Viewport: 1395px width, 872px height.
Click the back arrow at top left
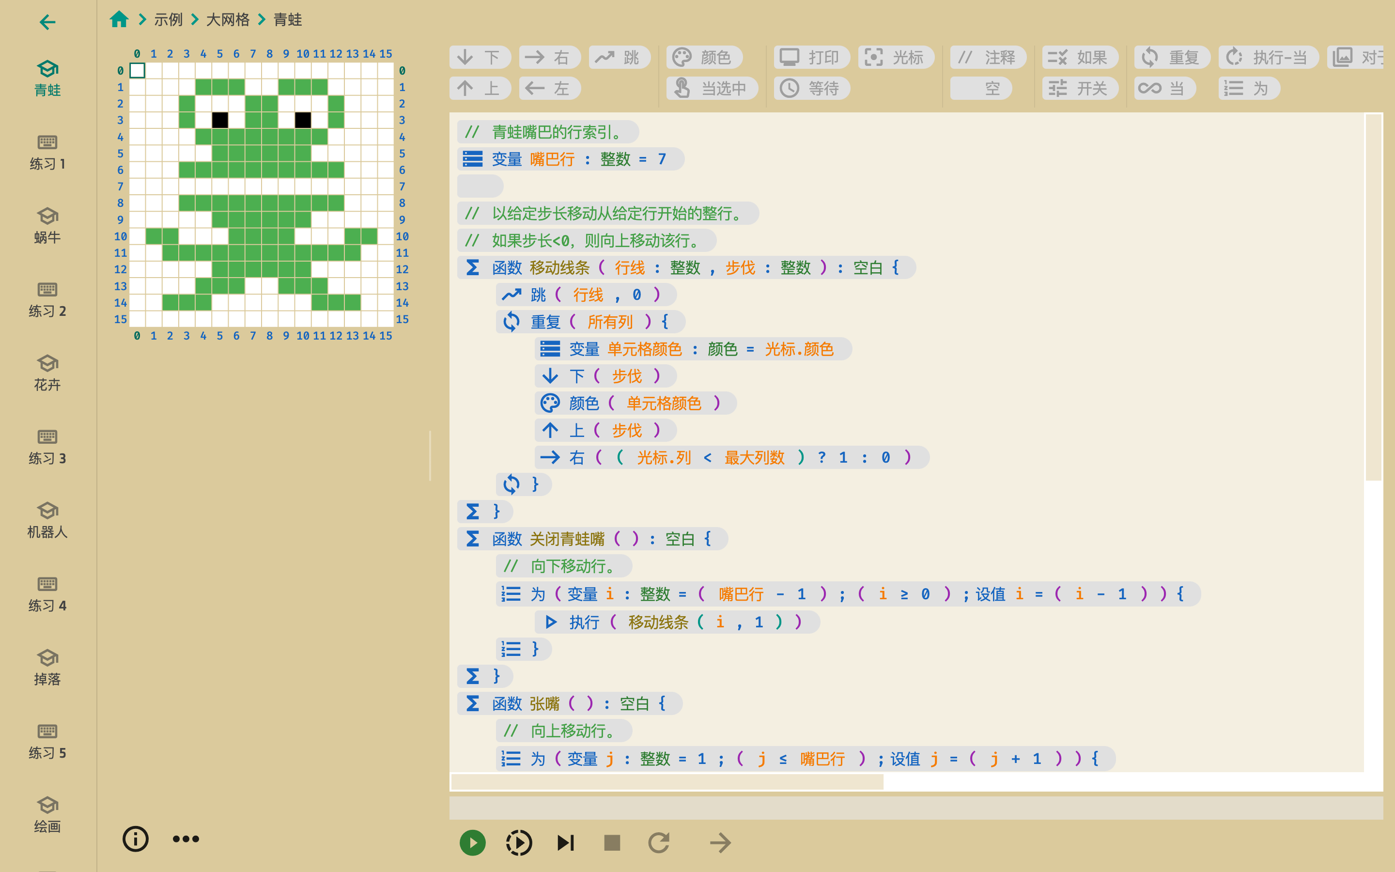point(47,22)
